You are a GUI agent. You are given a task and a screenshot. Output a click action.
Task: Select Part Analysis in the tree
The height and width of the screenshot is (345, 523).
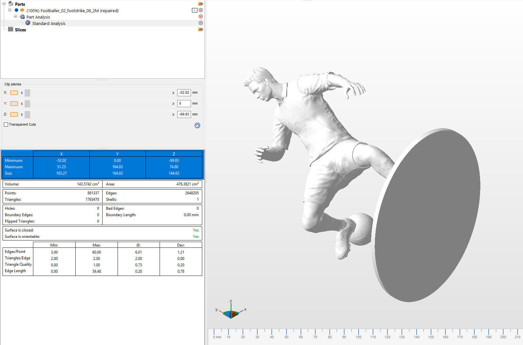click(x=38, y=17)
